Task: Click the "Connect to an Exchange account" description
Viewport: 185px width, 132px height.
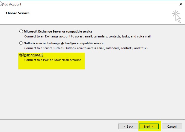Action: pyautogui.click(x=87, y=36)
